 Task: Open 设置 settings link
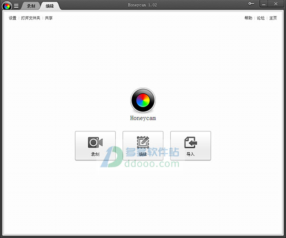(x=12, y=18)
